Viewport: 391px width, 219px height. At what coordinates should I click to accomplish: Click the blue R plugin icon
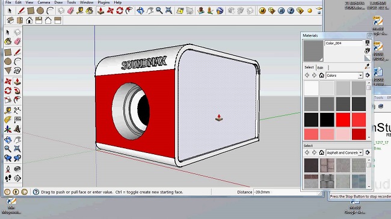(x=281, y=11)
